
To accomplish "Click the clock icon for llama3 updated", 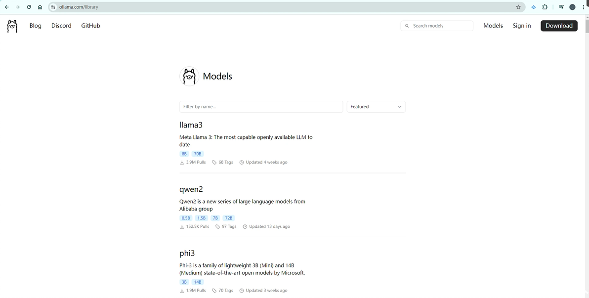I will pos(242,162).
